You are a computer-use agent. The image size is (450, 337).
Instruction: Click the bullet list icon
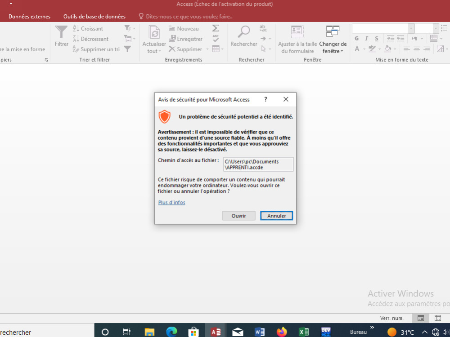[x=444, y=28]
